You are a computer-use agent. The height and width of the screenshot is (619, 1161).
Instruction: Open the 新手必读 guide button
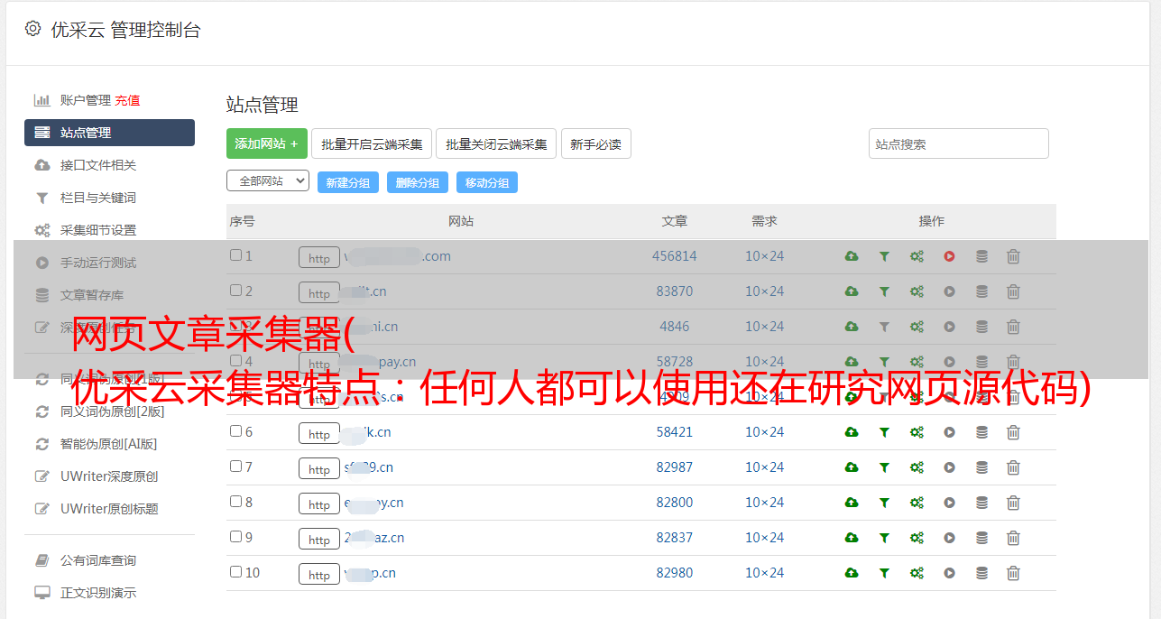(x=595, y=143)
